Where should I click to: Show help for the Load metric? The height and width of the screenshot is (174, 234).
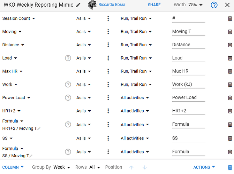68,58
